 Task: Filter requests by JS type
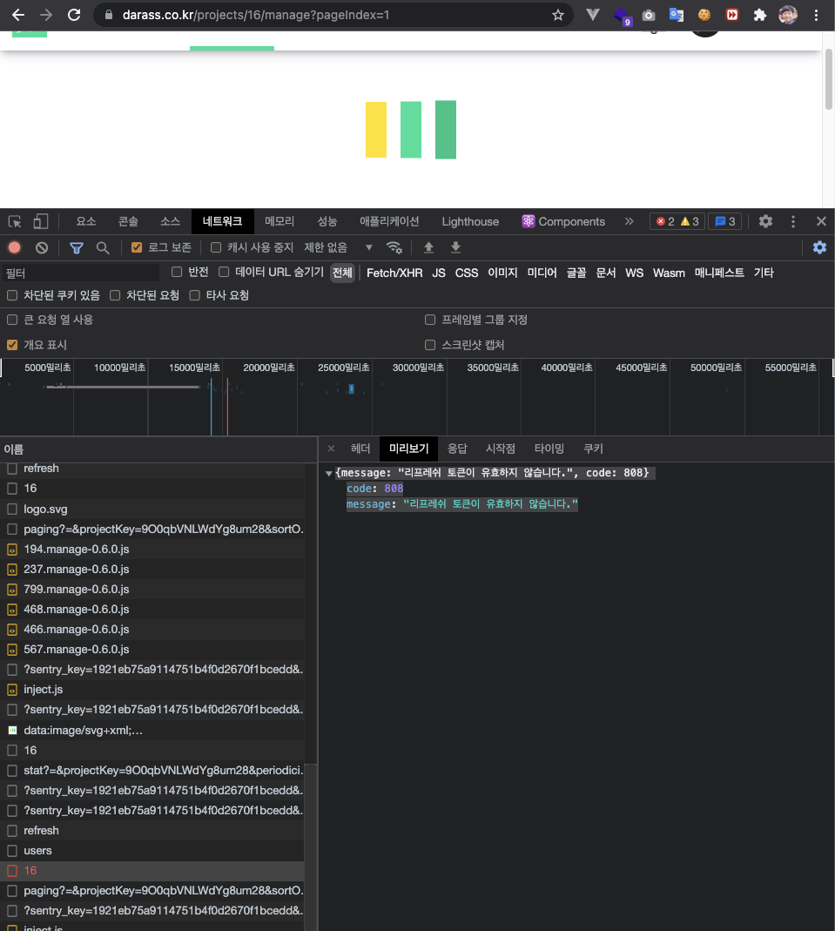click(x=439, y=273)
